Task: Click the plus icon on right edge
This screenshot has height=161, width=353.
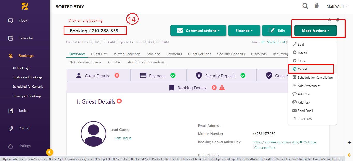Action: coord(349,143)
